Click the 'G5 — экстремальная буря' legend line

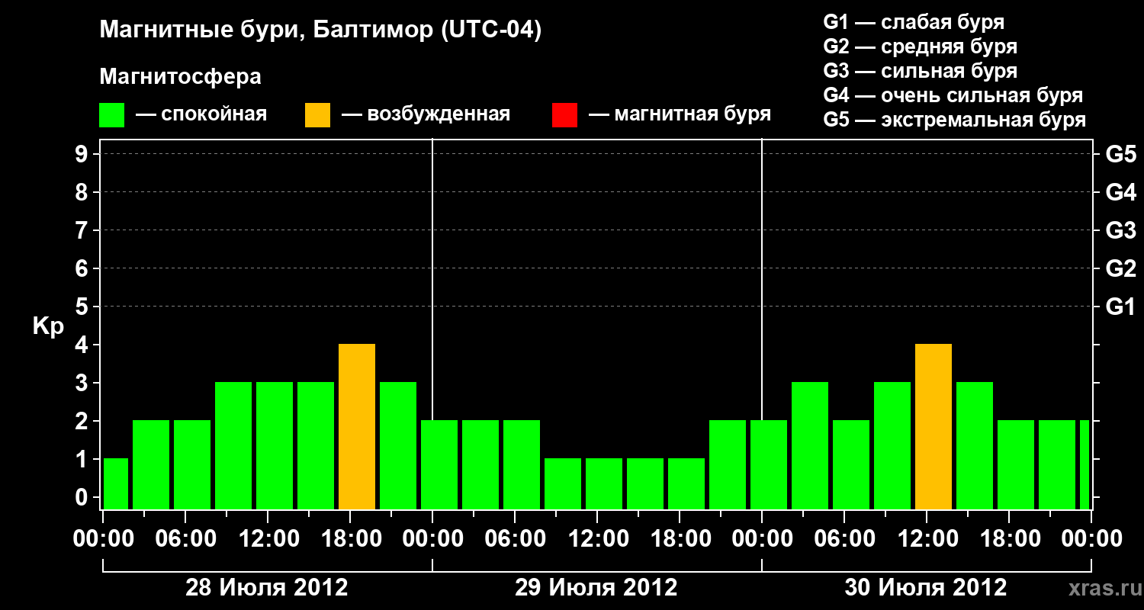click(955, 120)
